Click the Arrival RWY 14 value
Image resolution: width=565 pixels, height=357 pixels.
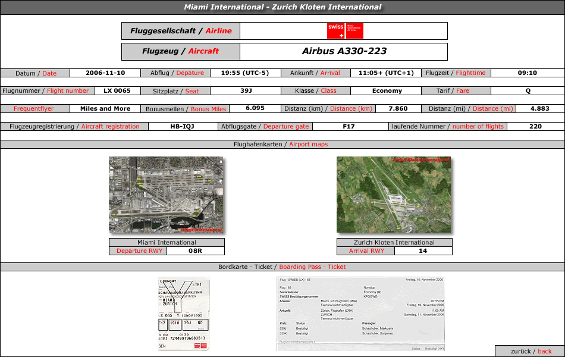[x=423, y=251]
